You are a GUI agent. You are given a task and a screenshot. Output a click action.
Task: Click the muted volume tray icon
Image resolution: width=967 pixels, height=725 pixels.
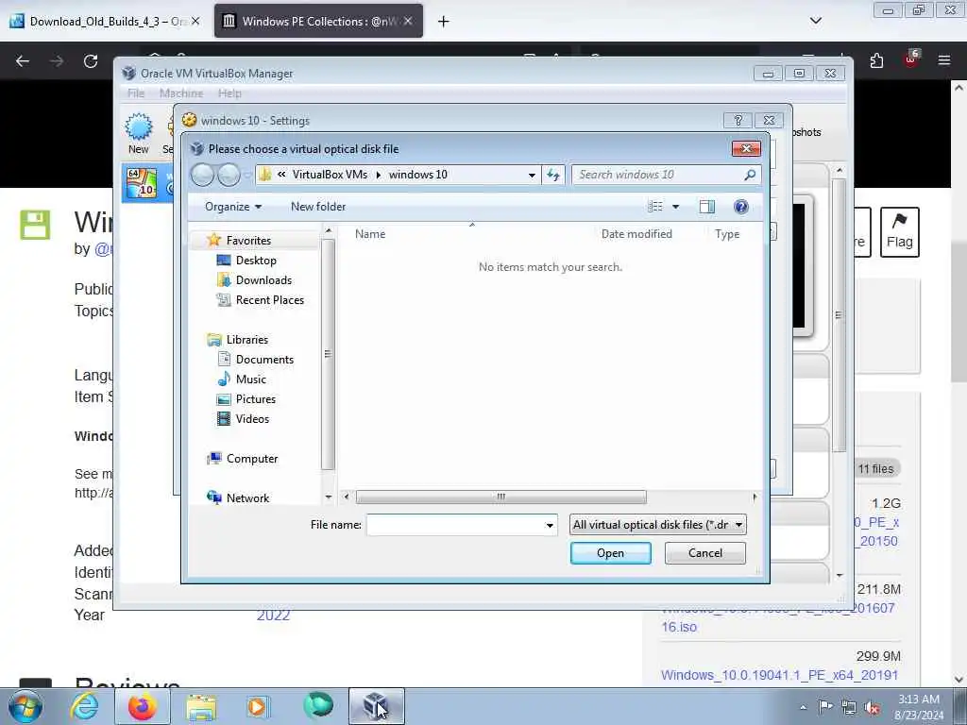click(872, 707)
